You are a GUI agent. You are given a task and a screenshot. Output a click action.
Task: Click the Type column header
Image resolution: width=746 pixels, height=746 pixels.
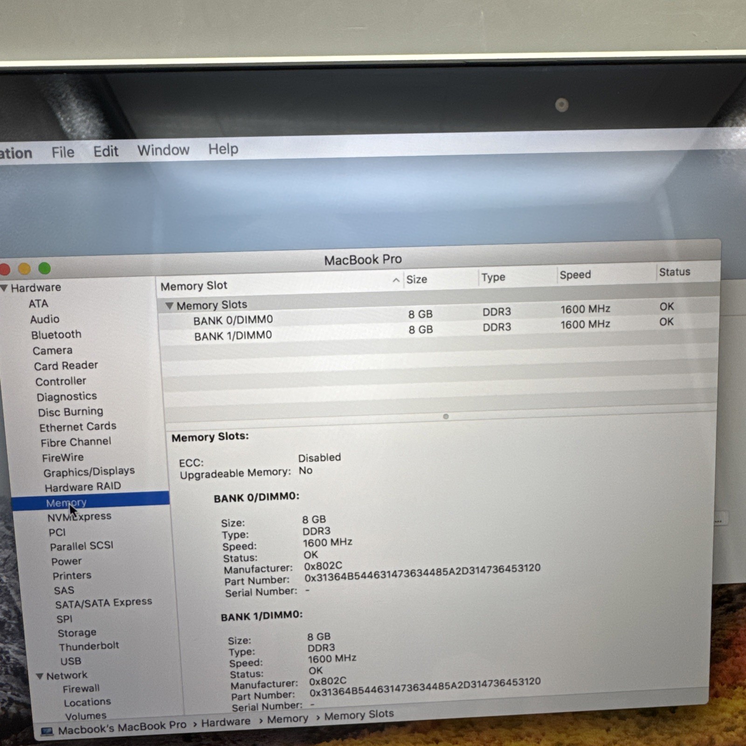(x=493, y=277)
